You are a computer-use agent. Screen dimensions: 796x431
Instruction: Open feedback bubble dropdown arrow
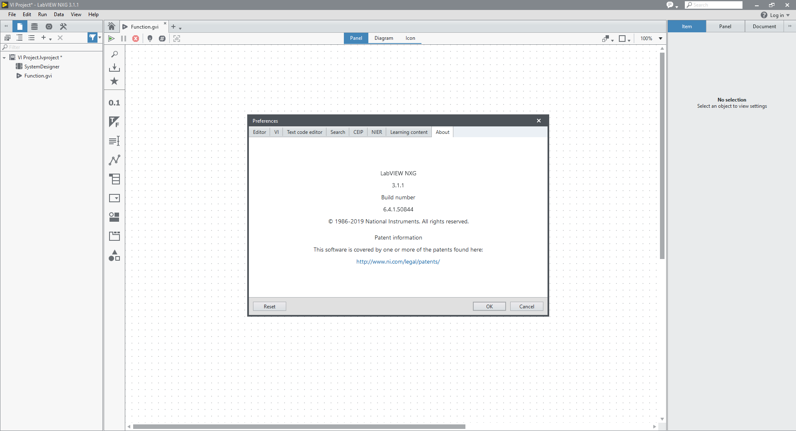click(677, 7)
